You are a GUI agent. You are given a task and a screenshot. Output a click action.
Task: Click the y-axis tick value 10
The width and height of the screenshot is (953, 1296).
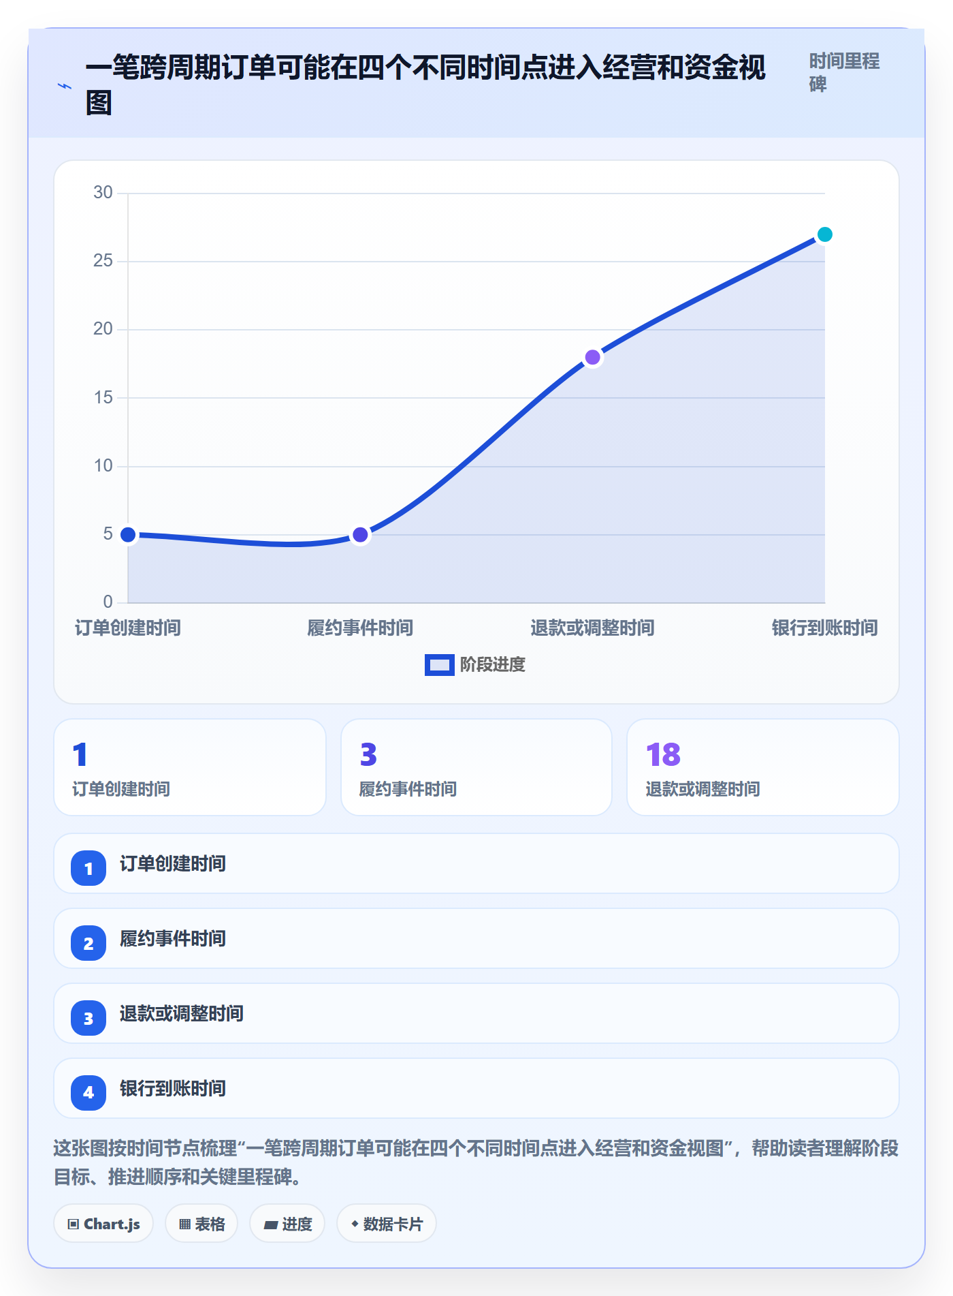[x=103, y=466]
